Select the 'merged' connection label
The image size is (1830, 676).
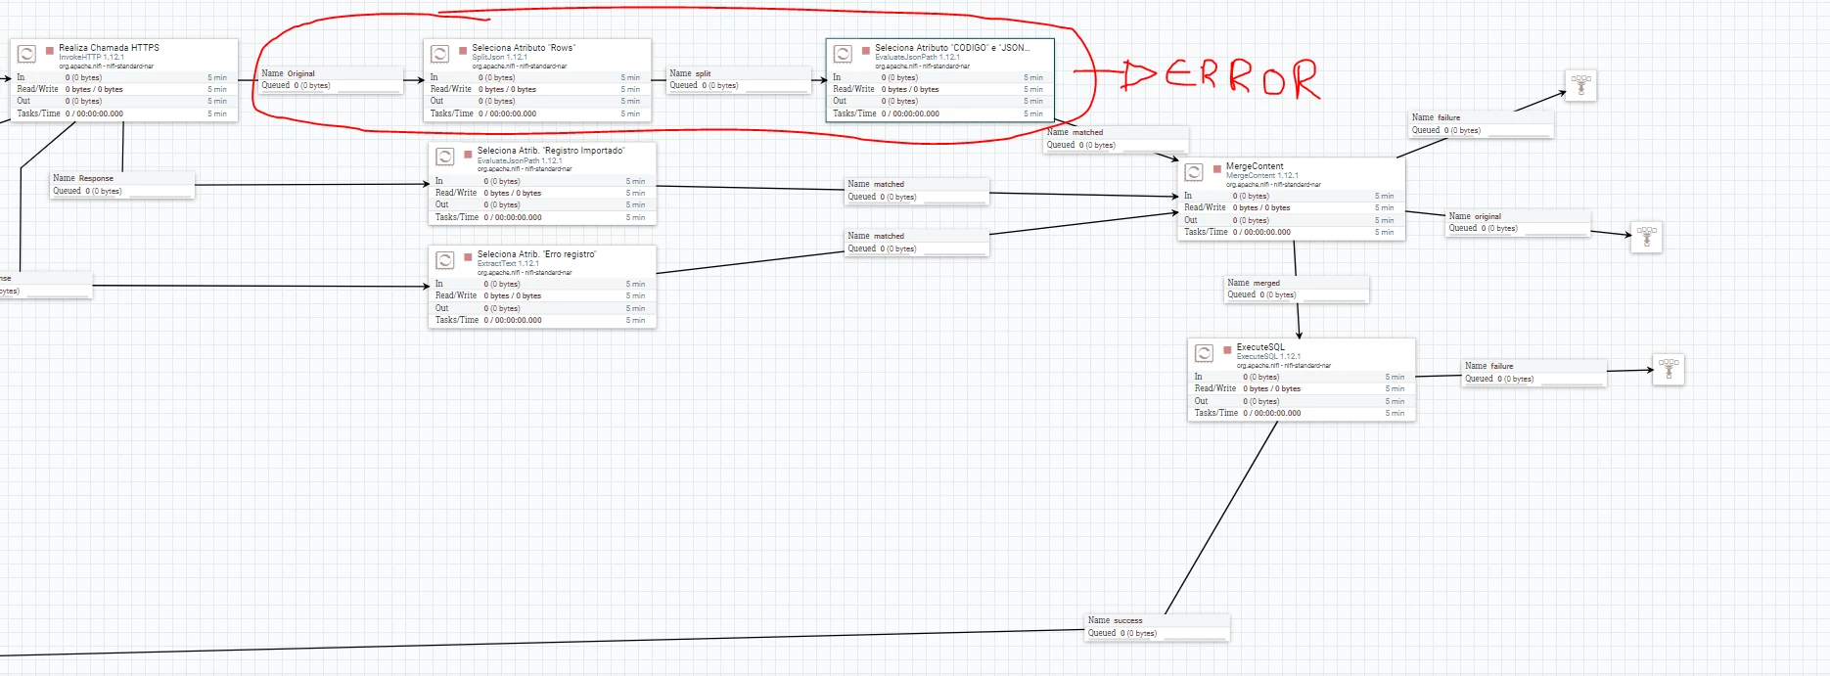click(1297, 289)
